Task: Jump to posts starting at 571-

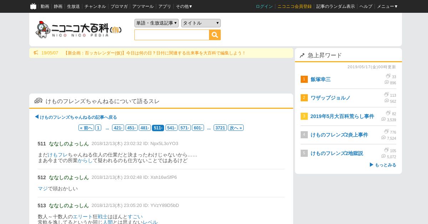Action: pyautogui.click(x=184, y=128)
